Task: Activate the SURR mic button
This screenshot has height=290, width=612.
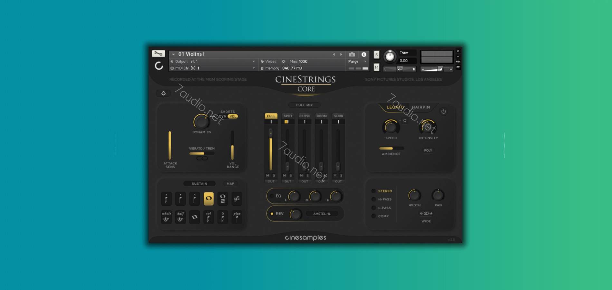Action: click(x=338, y=116)
